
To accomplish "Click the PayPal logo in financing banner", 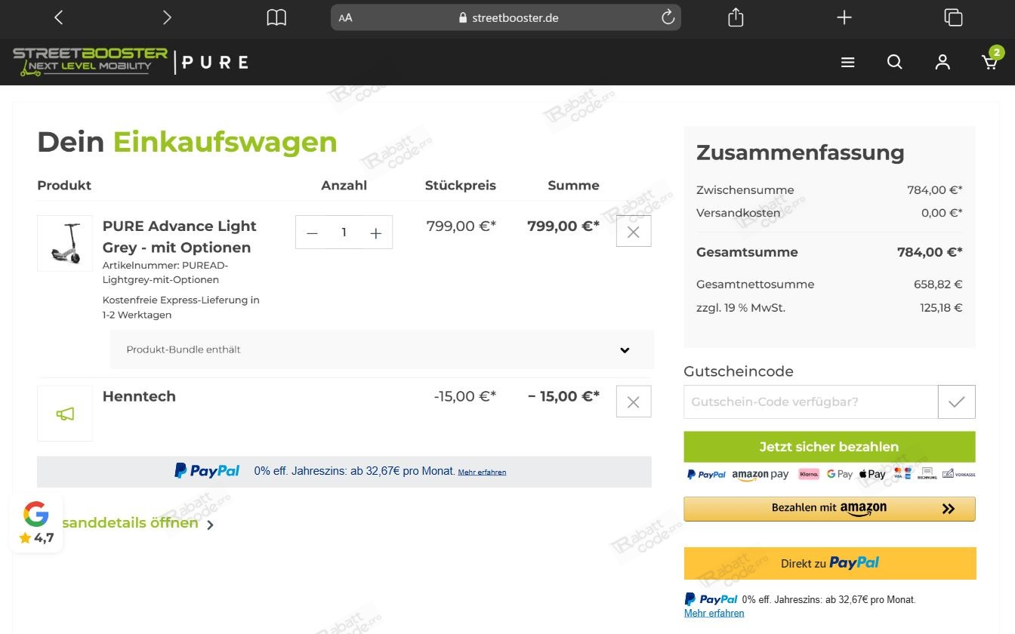I will pos(207,471).
